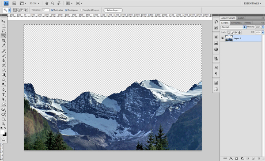Viewport: 265px width, 161px height.
Task: Select the Clone Stamp tool
Action: [4, 60]
